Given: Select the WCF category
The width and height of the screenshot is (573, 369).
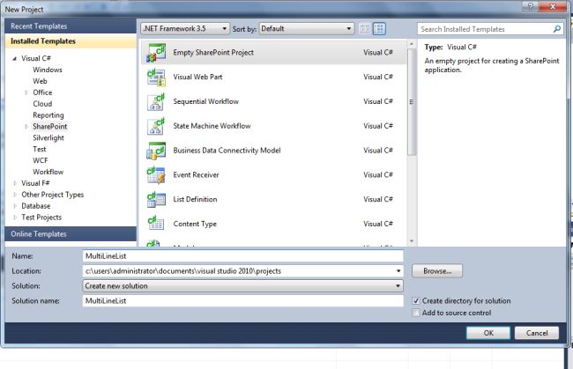Looking at the screenshot, I should pyautogui.click(x=41, y=160).
